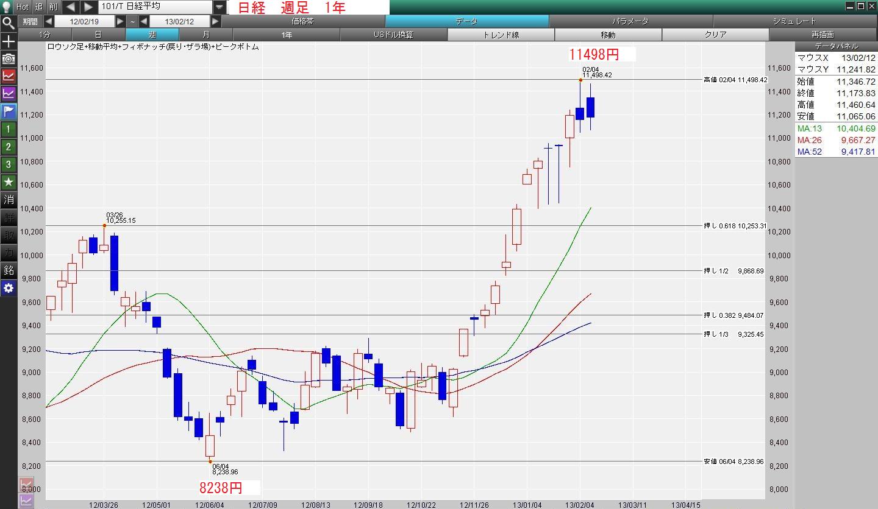Click the トレンド線 button
This screenshot has height=509, width=878.
pos(501,35)
